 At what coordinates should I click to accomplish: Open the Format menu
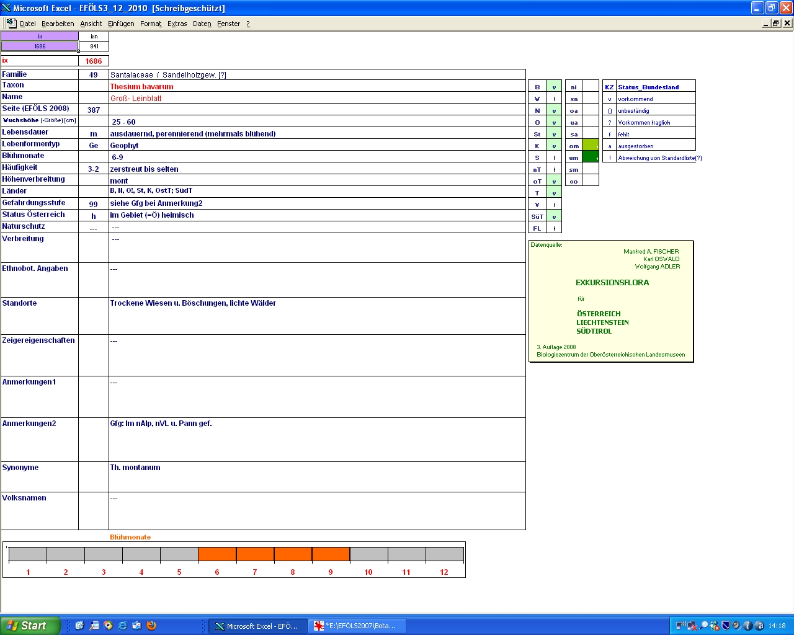(151, 24)
